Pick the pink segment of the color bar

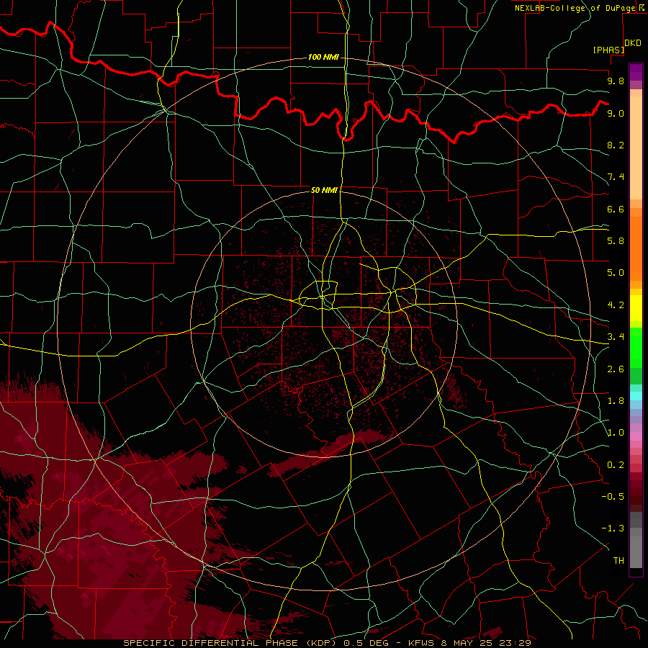(x=636, y=436)
